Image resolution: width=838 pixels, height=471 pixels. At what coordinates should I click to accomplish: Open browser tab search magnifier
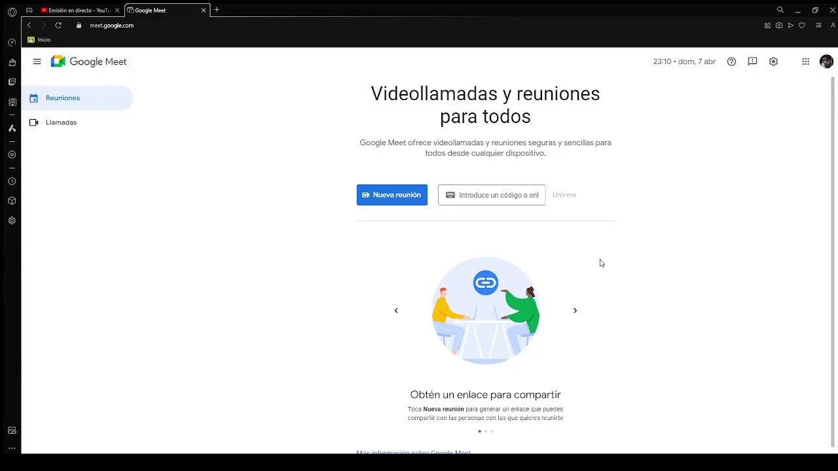[780, 10]
